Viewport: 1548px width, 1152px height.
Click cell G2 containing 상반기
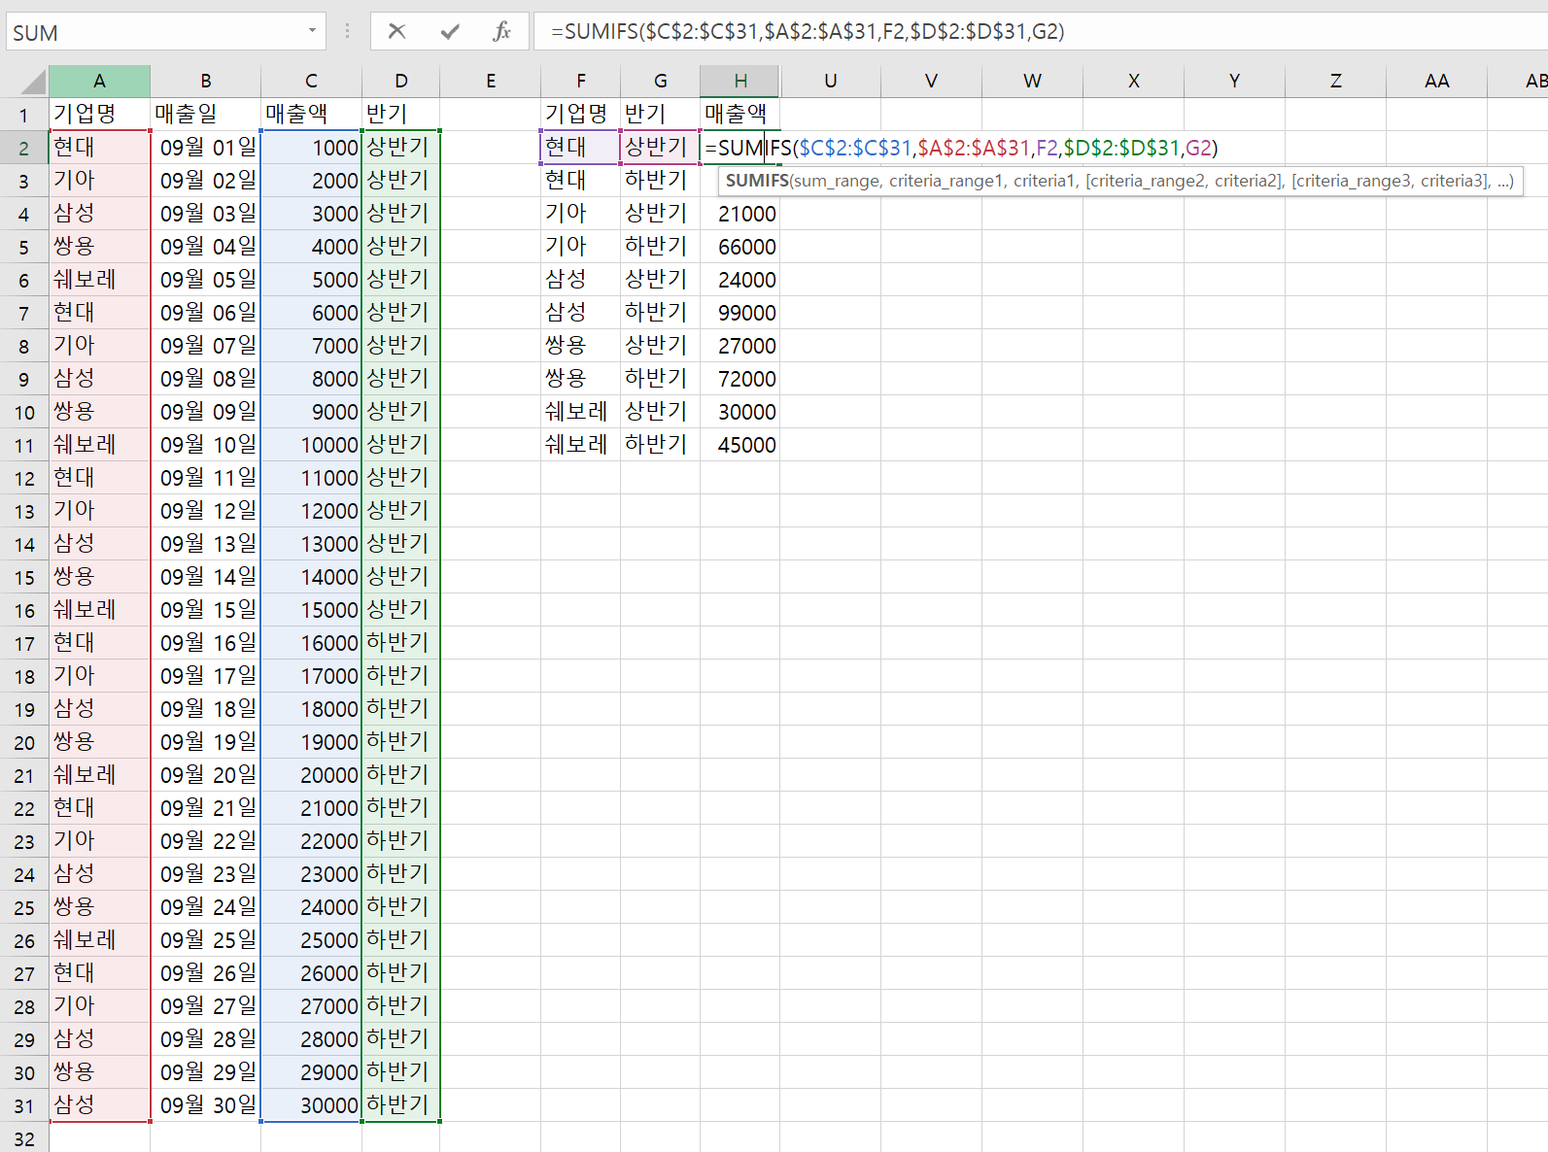pos(661,148)
